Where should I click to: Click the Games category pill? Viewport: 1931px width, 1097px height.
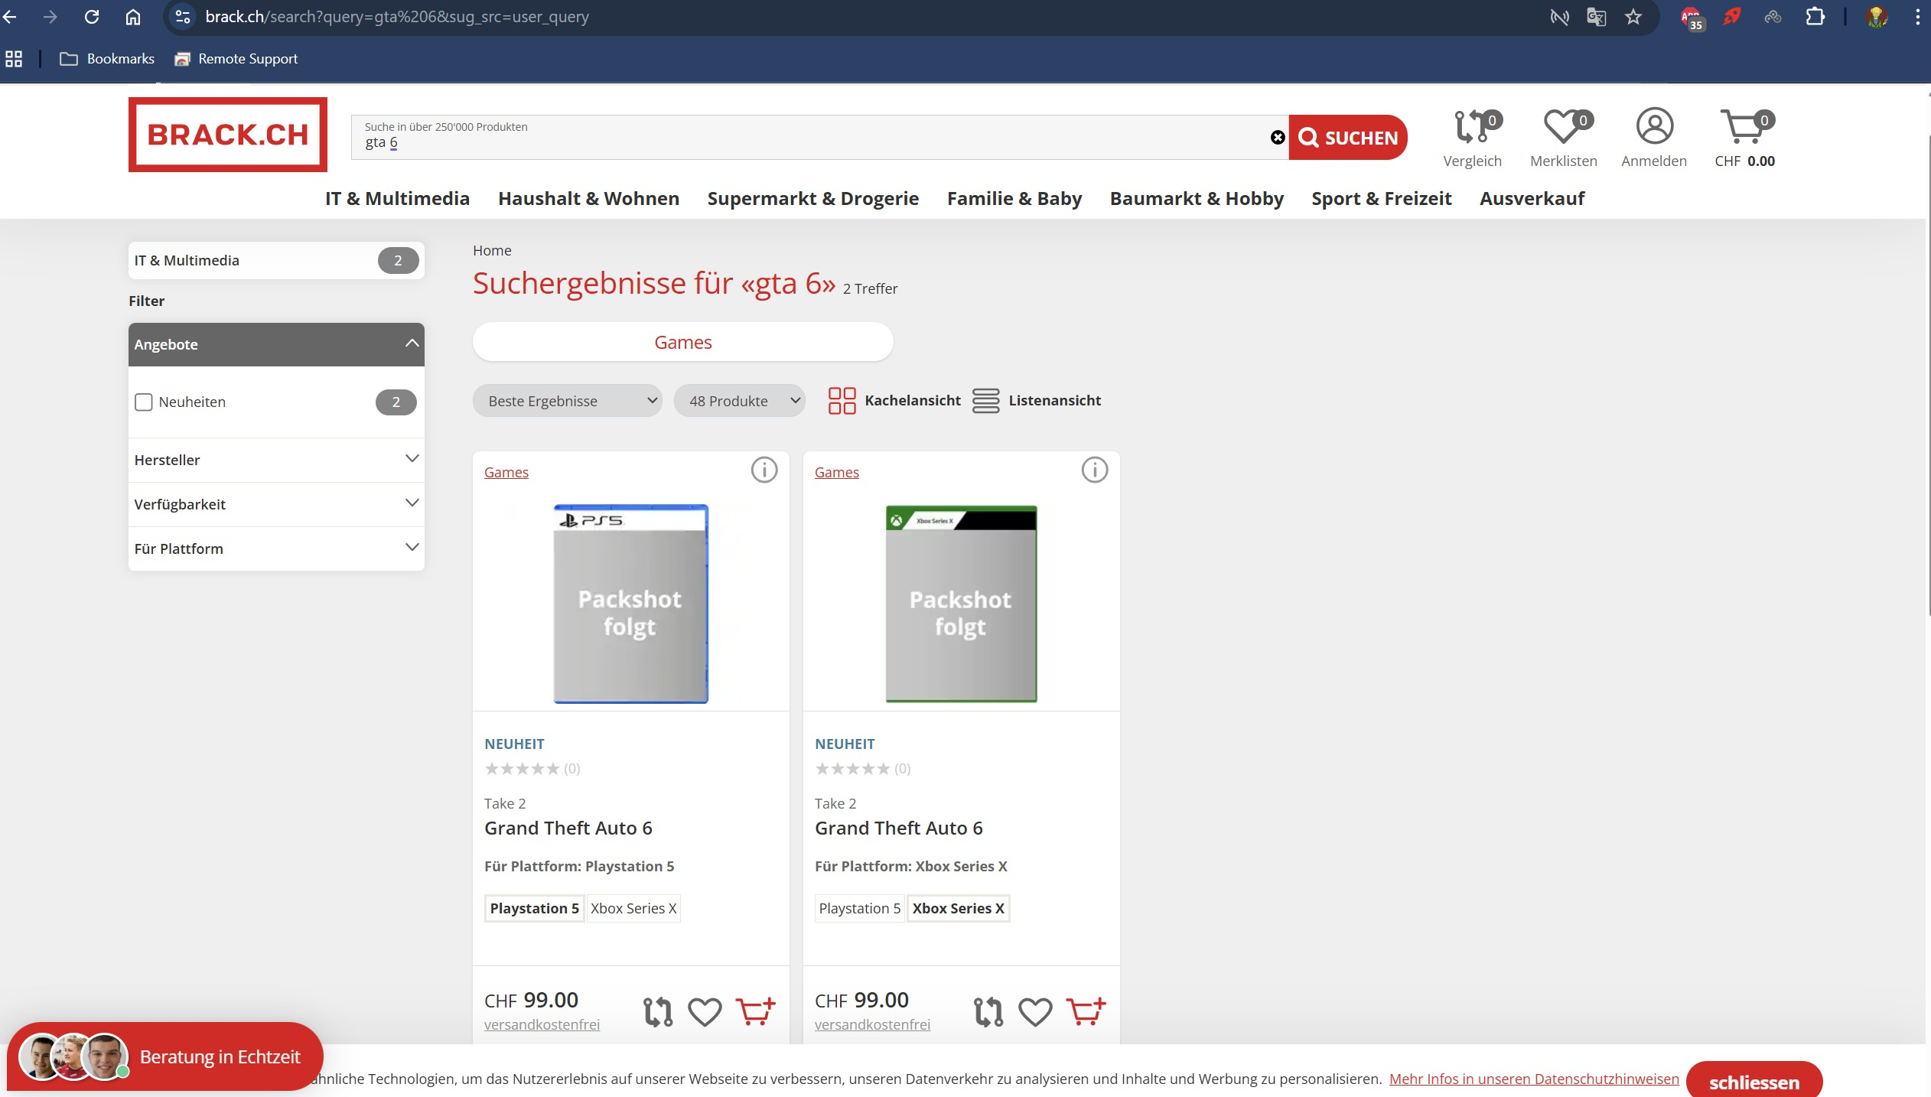(x=682, y=342)
